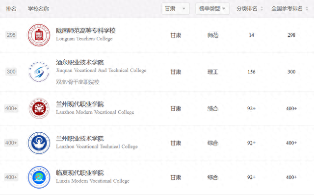Click Lanzhou Vocational Technical College text

[97, 146]
